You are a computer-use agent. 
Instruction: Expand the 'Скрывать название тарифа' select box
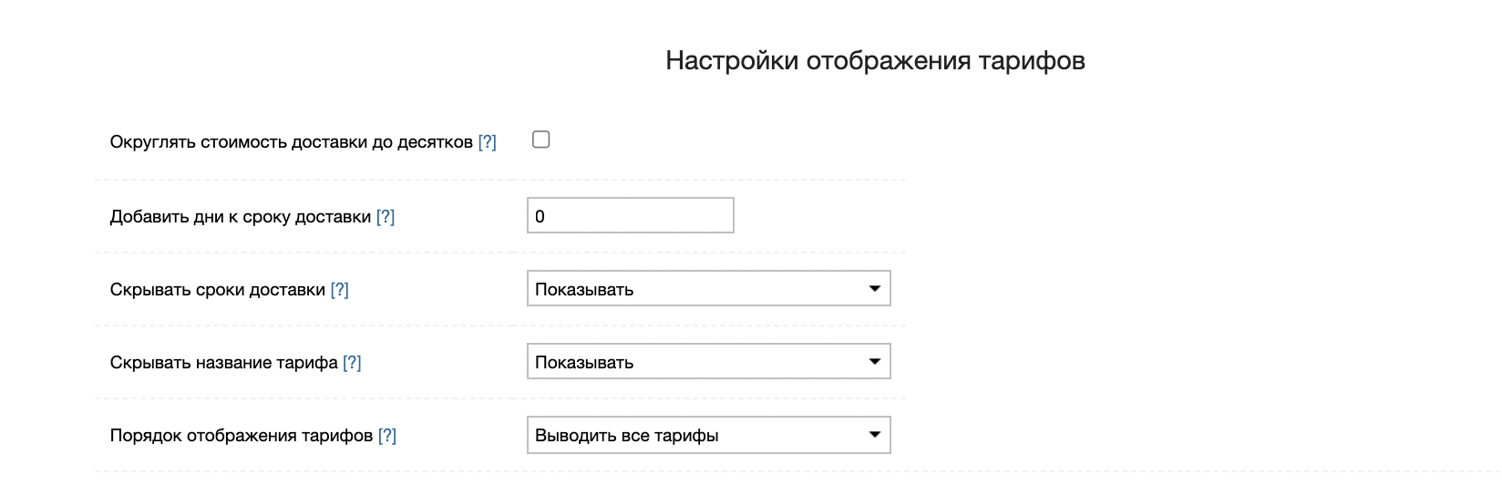pyautogui.click(x=707, y=362)
